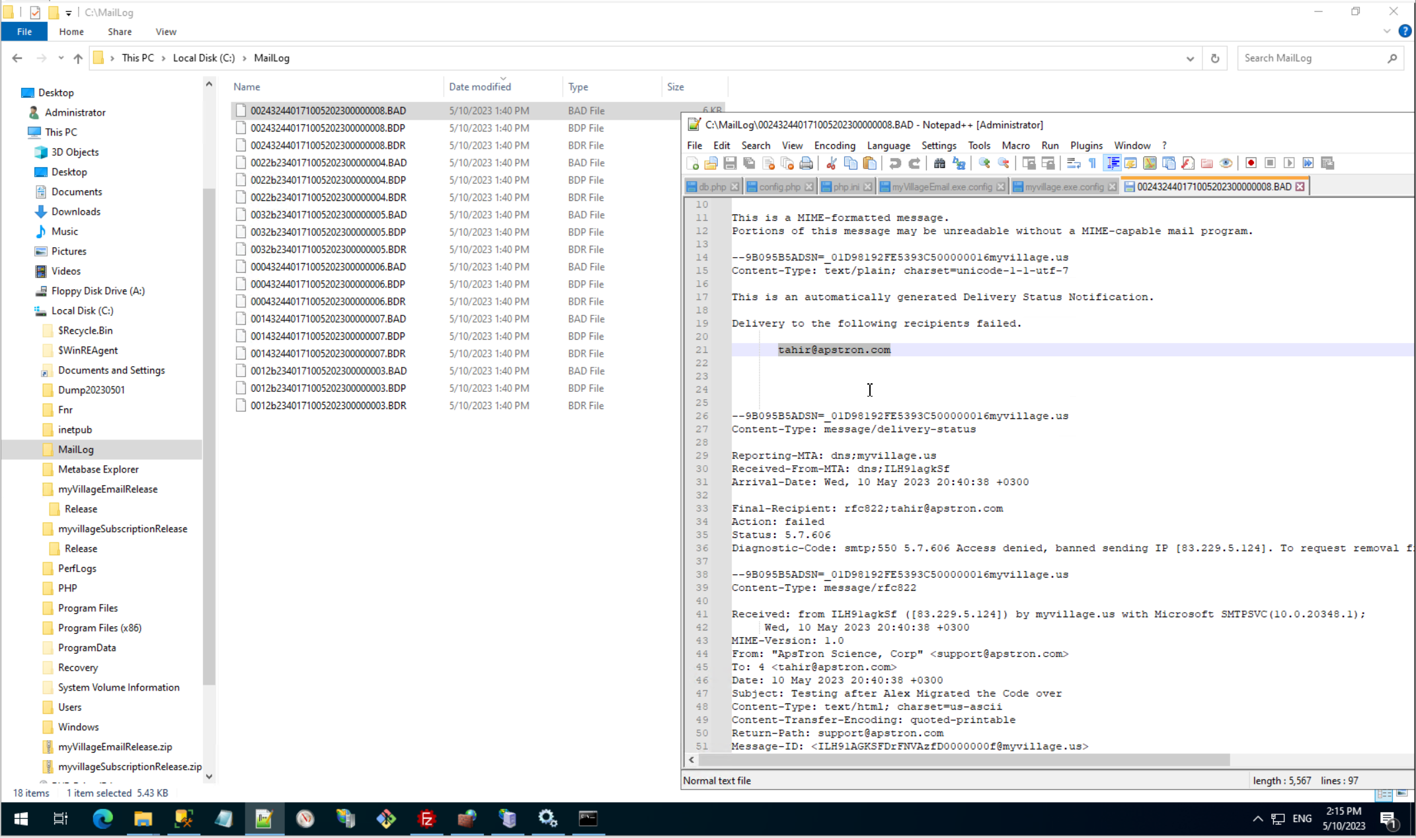Click the Print icon in Notepad++
The height and width of the screenshot is (838, 1416).
click(x=806, y=163)
